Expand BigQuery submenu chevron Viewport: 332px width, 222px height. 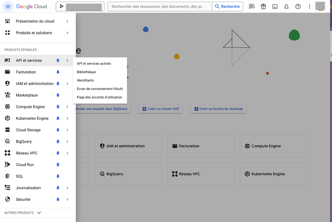coord(67,141)
